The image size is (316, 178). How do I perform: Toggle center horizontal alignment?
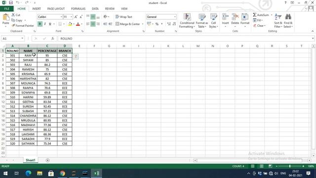coord(93,24)
